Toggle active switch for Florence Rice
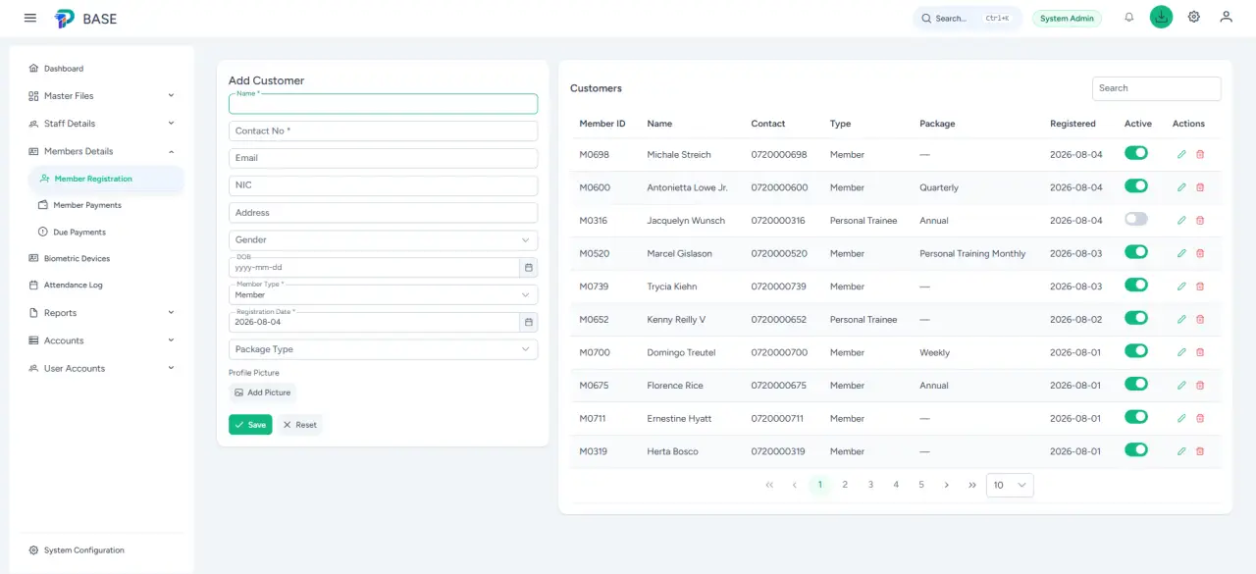The image size is (1256, 574). point(1136,384)
